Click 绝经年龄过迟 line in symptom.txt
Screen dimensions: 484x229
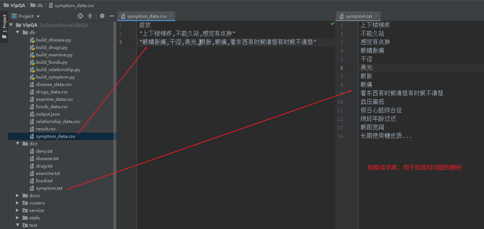coord(378,119)
